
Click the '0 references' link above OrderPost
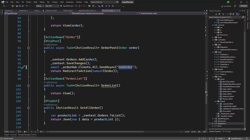tap(50, 45)
